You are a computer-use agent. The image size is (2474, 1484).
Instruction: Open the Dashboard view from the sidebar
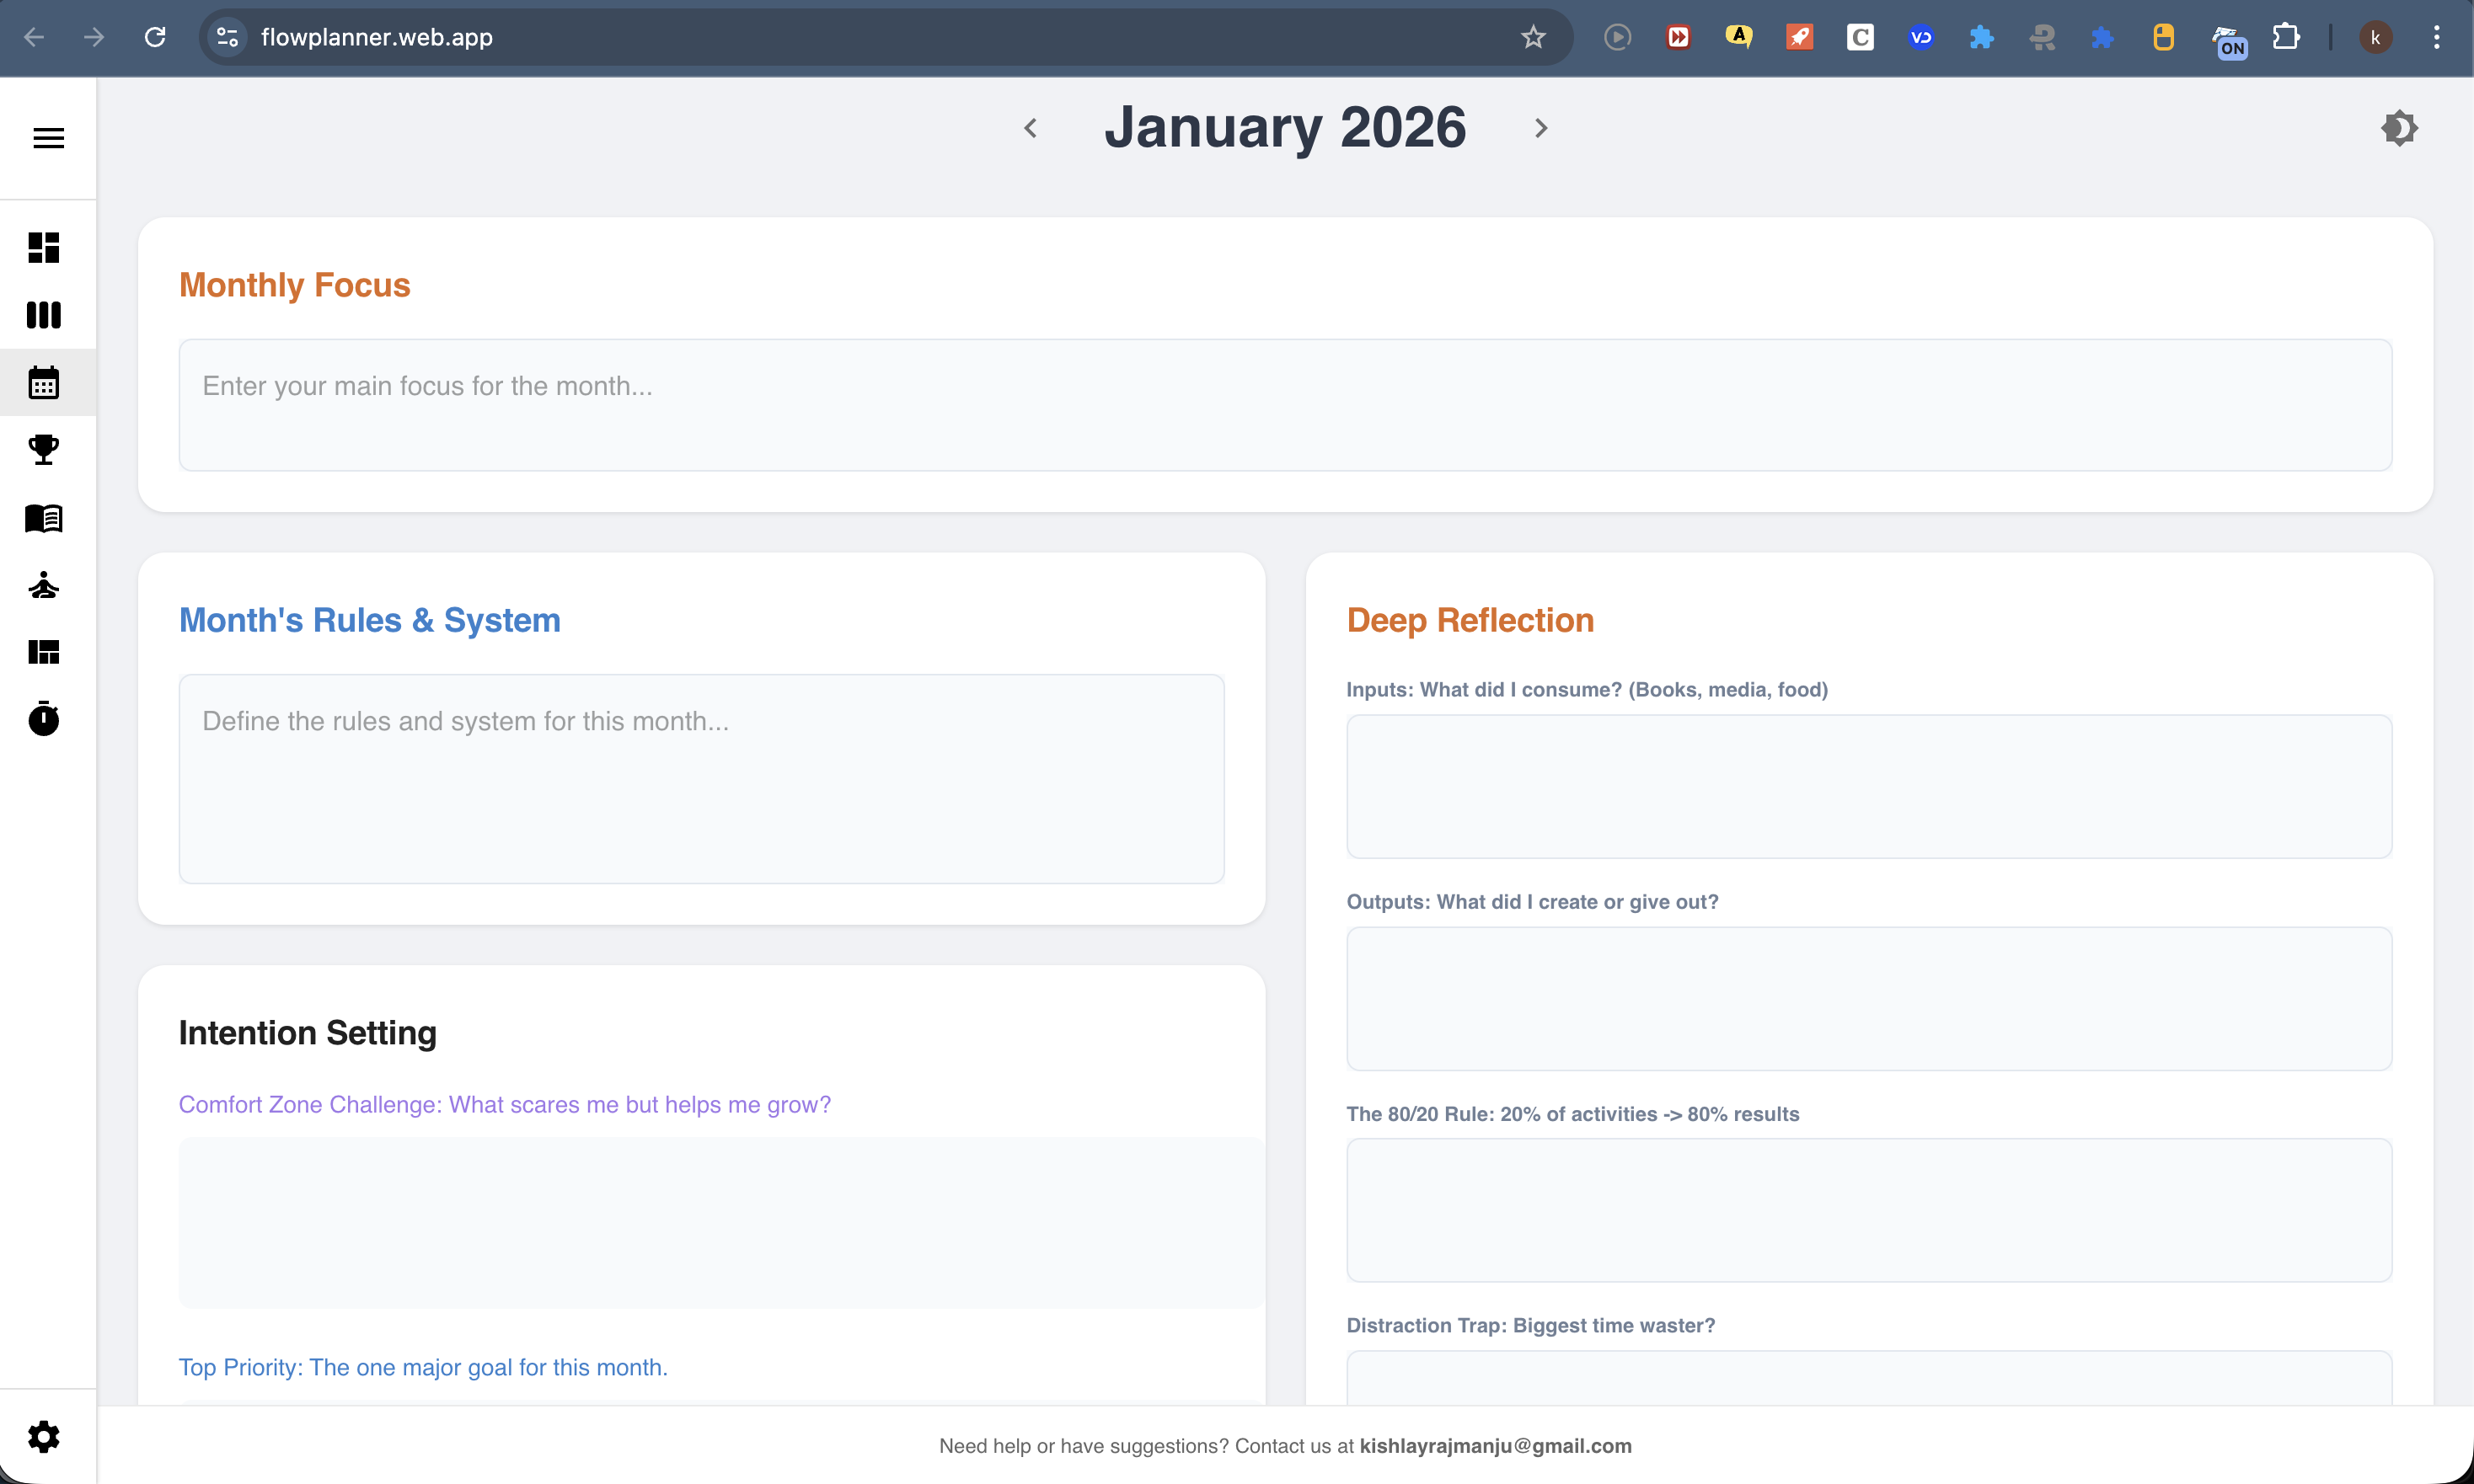click(x=44, y=247)
